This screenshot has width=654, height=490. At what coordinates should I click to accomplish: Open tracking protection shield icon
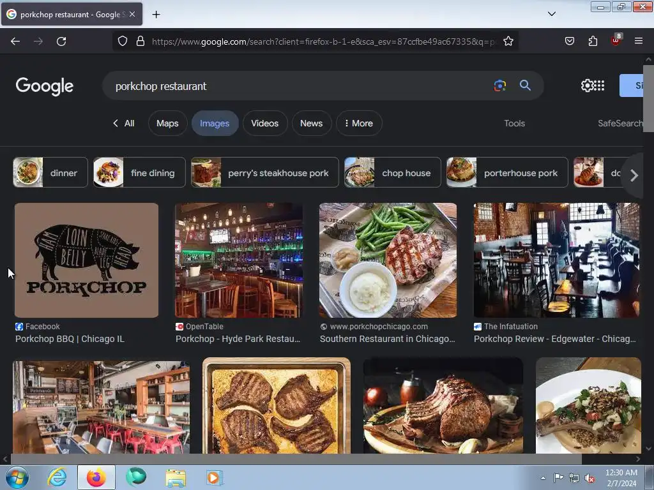point(122,41)
